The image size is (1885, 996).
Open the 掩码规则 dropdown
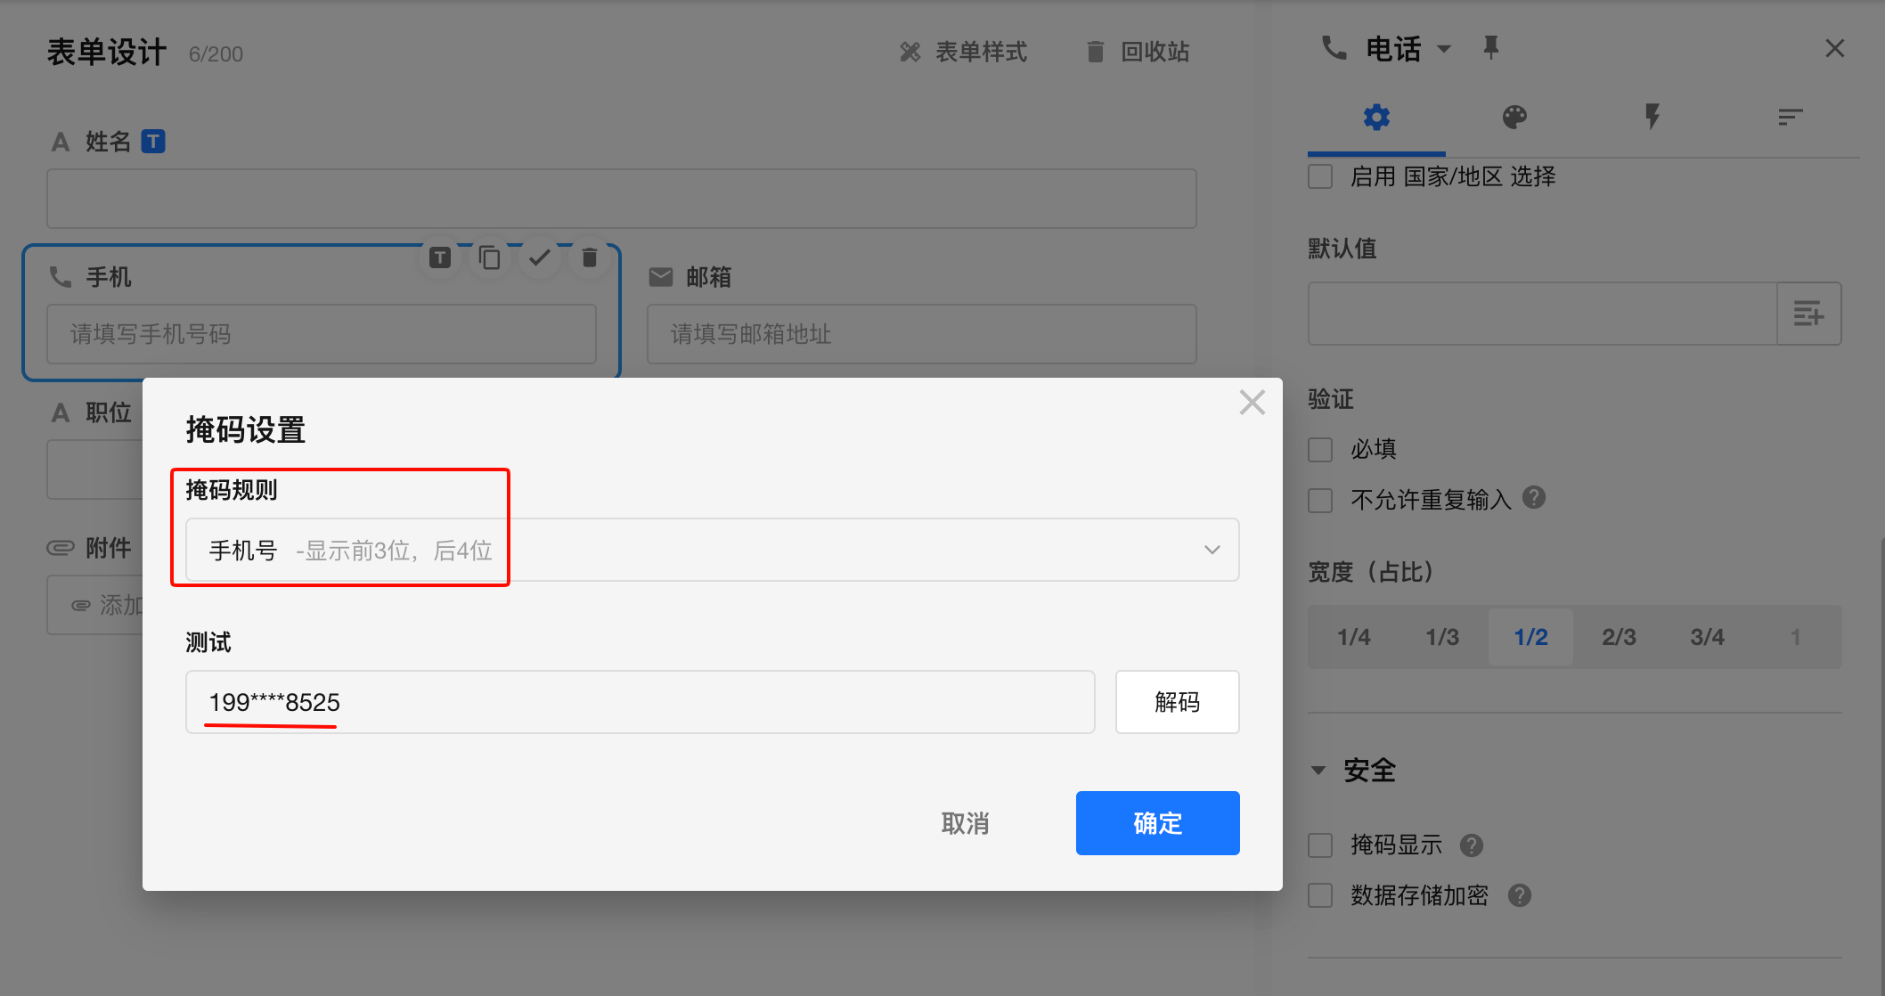[711, 550]
